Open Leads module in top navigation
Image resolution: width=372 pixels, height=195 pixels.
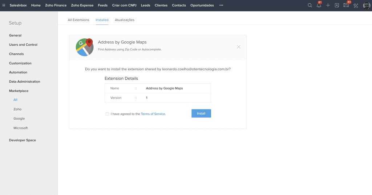pyautogui.click(x=145, y=5)
